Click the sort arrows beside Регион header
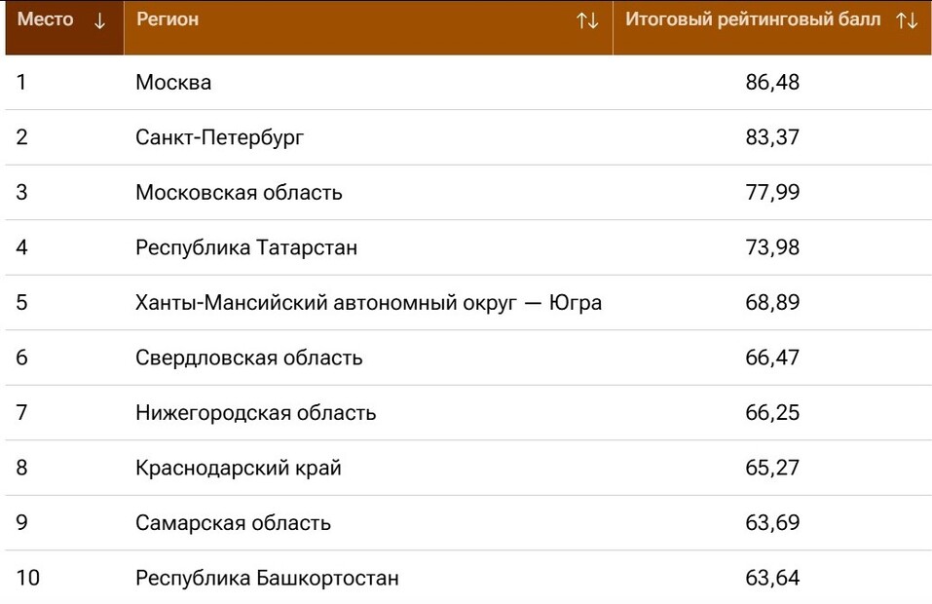 click(586, 19)
